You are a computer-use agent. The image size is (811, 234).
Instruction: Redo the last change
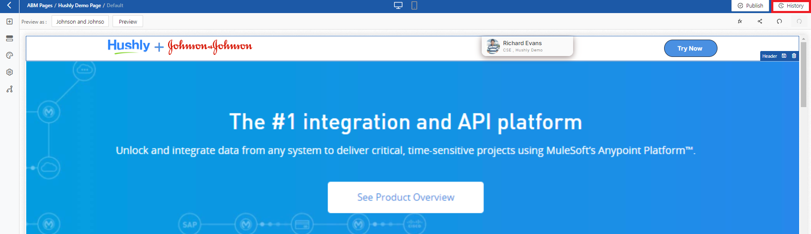799,22
